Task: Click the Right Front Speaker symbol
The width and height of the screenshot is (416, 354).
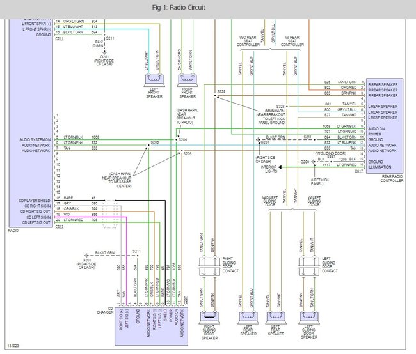Action: point(188,81)
